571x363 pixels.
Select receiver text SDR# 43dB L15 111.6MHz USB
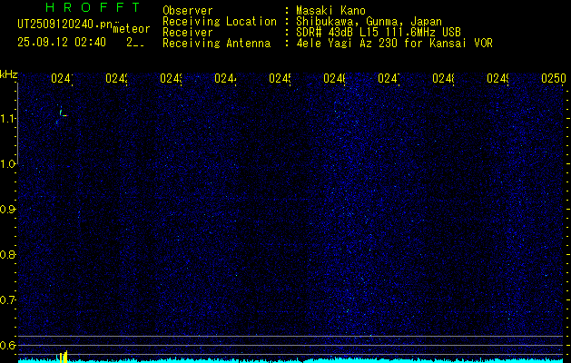click(x=379, y=33)
